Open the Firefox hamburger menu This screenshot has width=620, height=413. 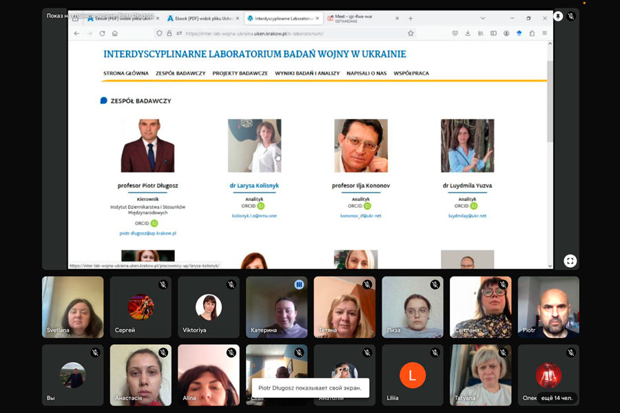544,34
